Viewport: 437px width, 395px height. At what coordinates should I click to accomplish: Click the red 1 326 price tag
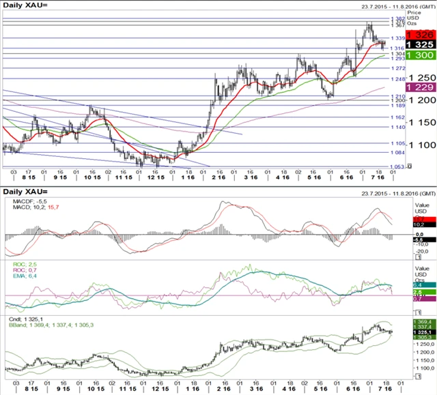pos(418,34)
